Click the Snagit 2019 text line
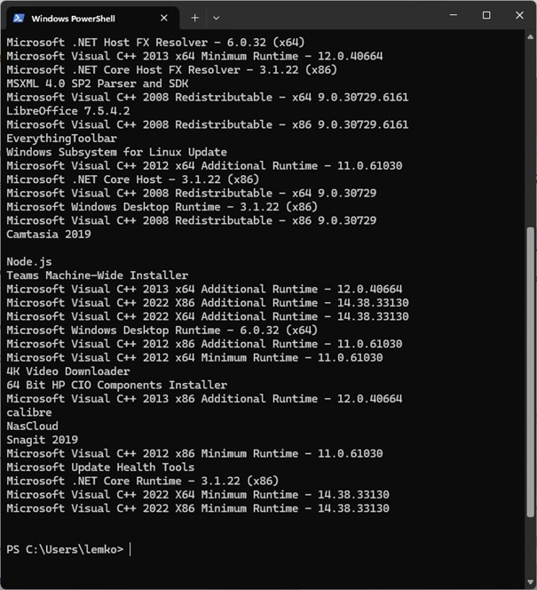 (x=42, y=440)
